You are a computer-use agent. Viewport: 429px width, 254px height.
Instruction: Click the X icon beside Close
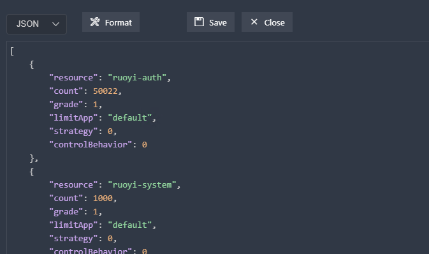click(254, 22)
